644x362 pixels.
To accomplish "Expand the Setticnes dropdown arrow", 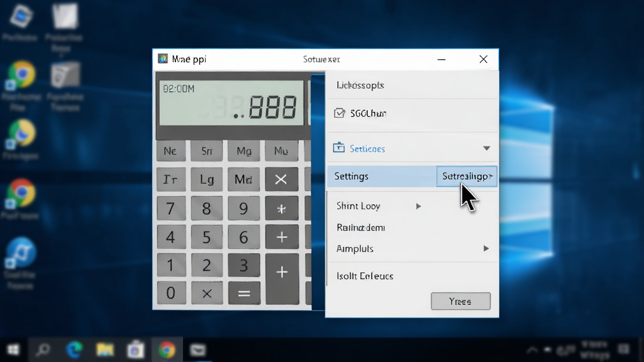I will click(x=486, y=148).
